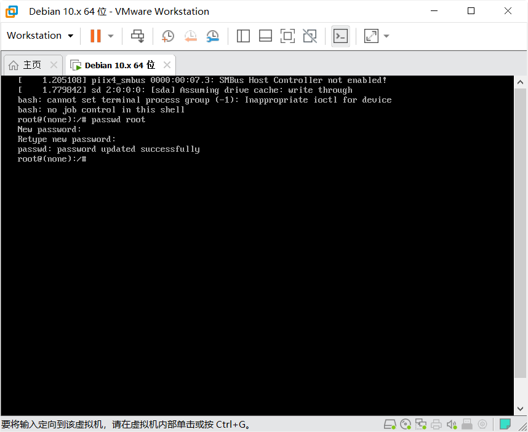
Task: Click the 'New password:' line
Action: pos(49,130)
